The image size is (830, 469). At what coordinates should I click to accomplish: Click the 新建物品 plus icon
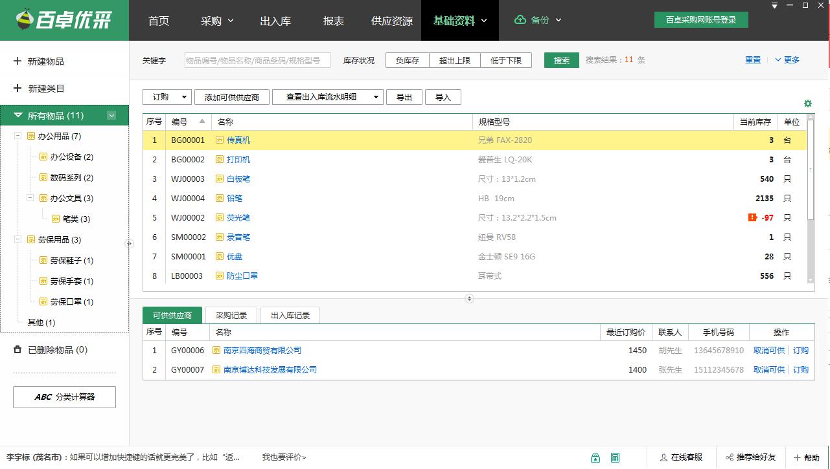17,61
